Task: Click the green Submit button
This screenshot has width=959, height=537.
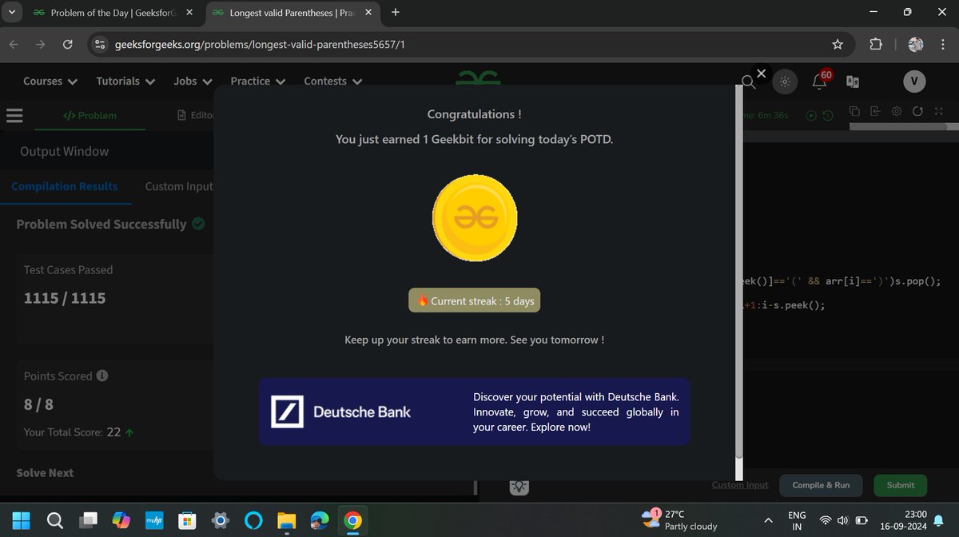Action: pos(901,485)
